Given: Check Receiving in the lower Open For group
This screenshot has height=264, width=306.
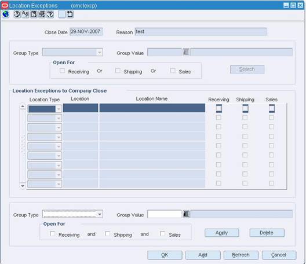Looking at the screenshot, I should (x=53, y=233).
